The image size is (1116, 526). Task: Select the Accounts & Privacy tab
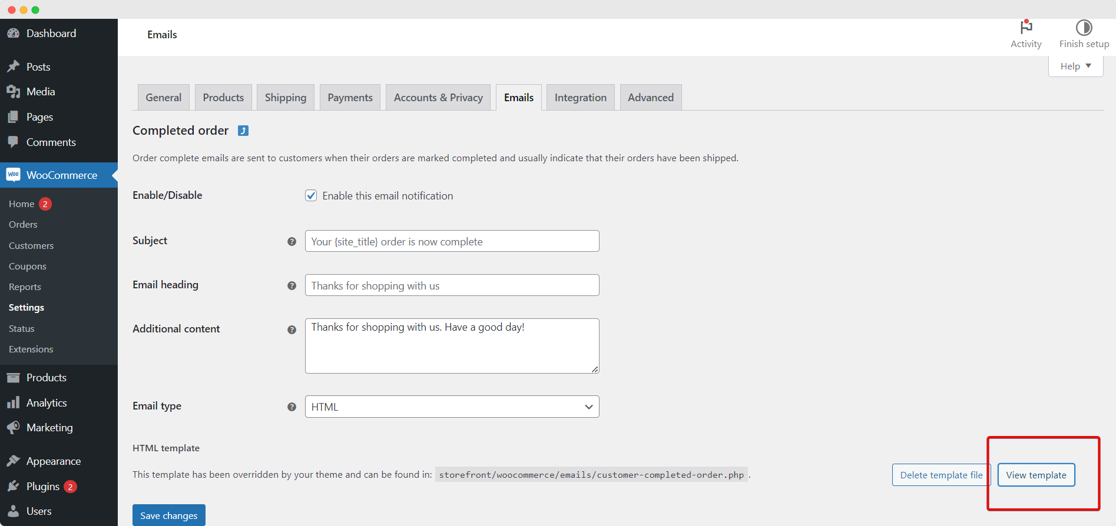pos(438,97)
